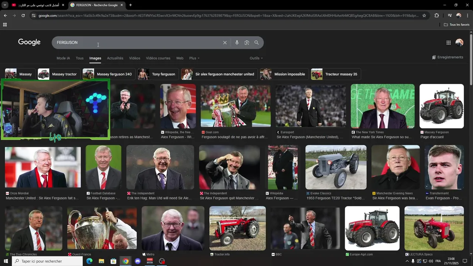The image size is (473, 266).
Task: Open the apps shortcut in the bookmarks bar
Action: coord(5,25)
